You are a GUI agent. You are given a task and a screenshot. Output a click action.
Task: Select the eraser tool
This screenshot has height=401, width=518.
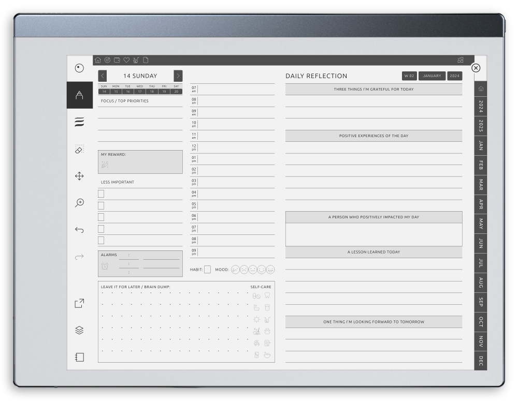[80, 149]
